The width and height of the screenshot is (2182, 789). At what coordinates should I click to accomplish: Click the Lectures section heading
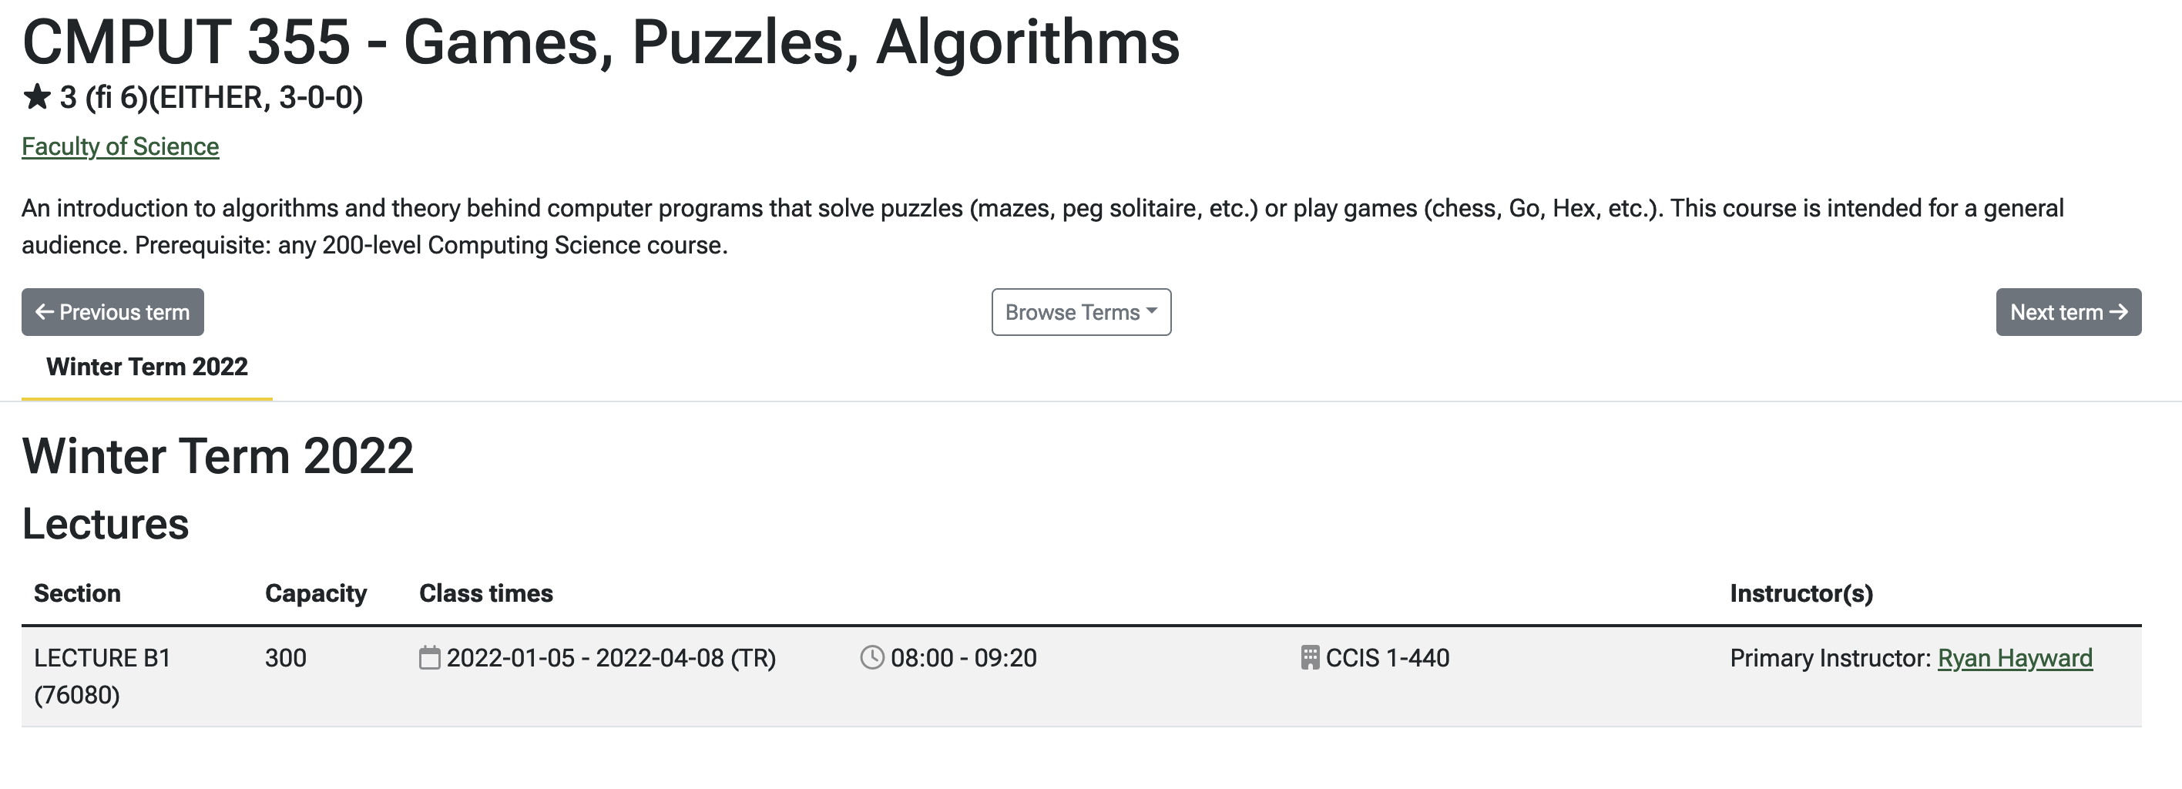(105, 523)
